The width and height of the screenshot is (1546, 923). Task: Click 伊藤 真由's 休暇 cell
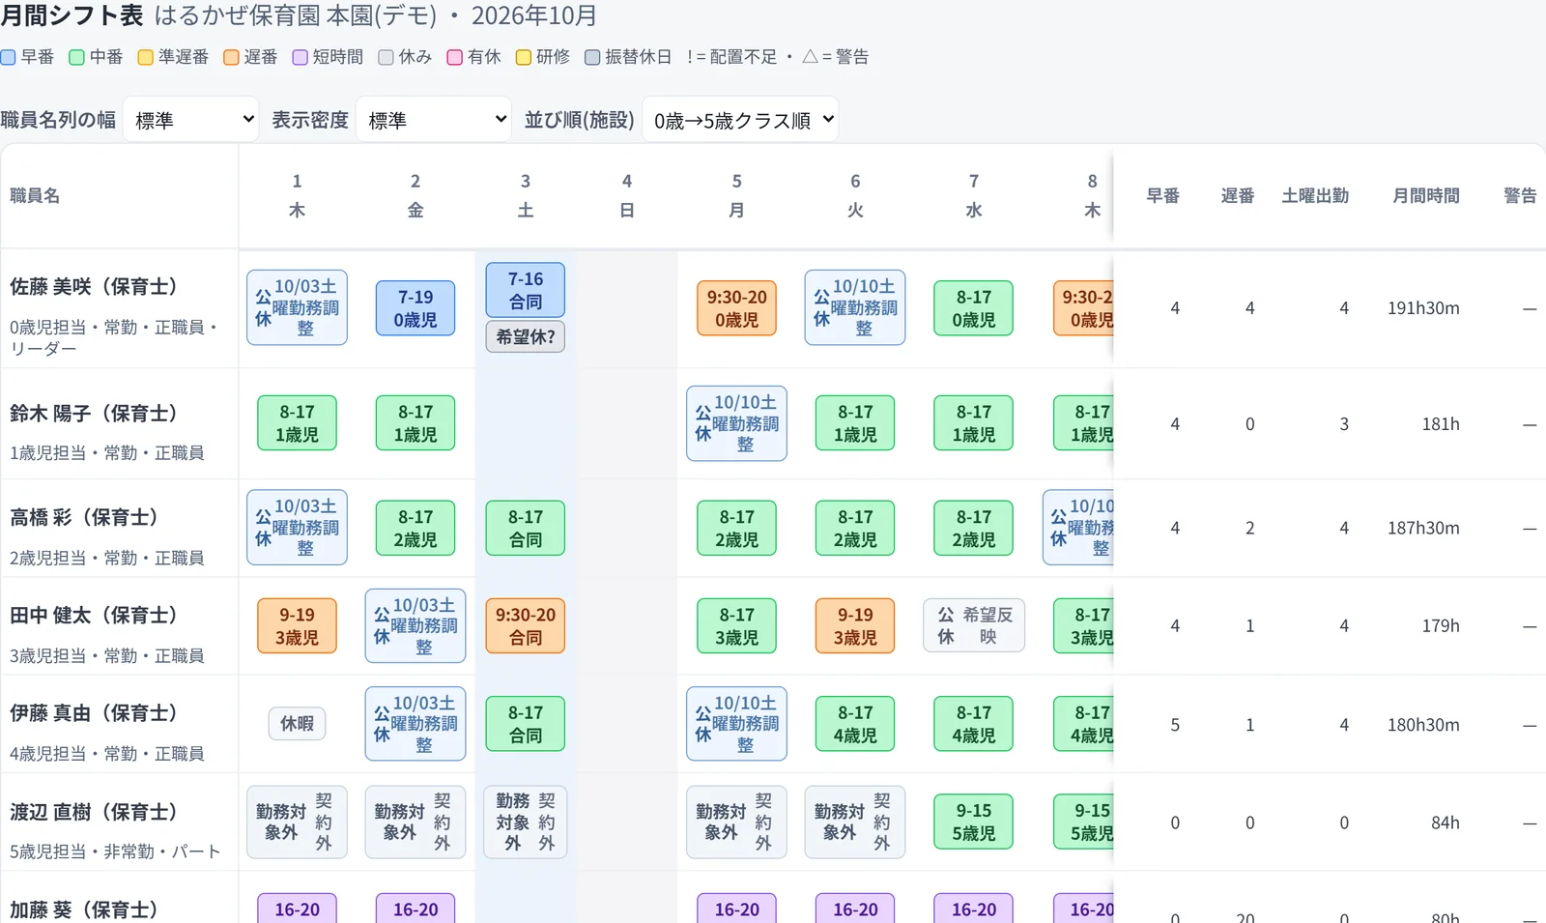[297, 724]
